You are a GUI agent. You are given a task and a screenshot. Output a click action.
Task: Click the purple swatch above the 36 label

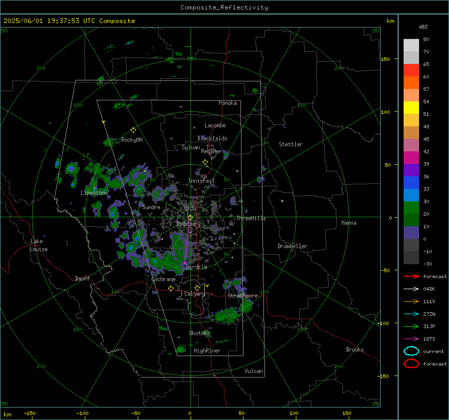(x=411, y=170)
